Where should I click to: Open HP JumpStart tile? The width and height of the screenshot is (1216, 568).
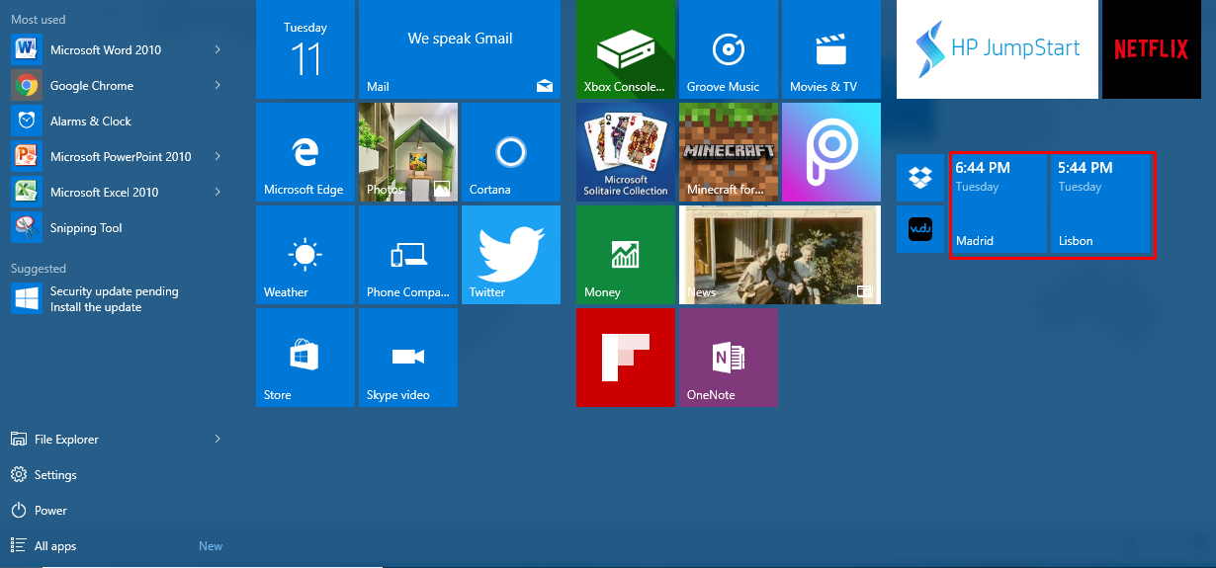998,49
